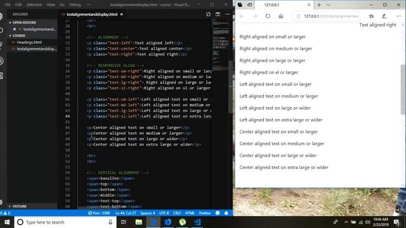Viewport: 406px width, 228px height.
Task: Click the feedback smiley icon in status bar
Action: click(x=218, y=213)
